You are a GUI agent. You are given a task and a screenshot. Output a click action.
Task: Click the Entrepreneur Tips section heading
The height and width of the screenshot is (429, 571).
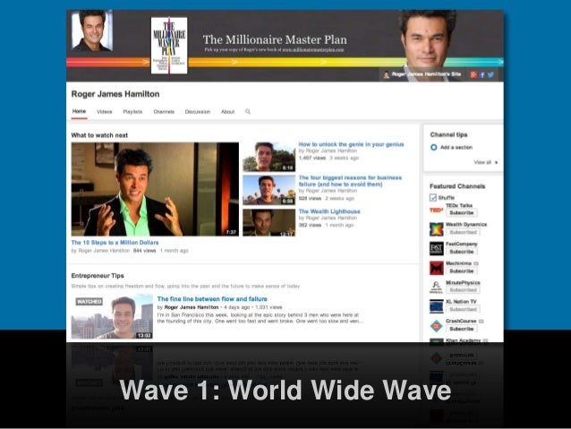click(x=98, y=276)
